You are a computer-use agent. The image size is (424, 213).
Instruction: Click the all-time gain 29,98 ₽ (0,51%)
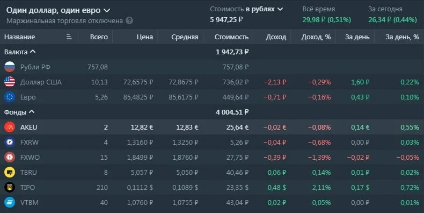tap(327, 19)
